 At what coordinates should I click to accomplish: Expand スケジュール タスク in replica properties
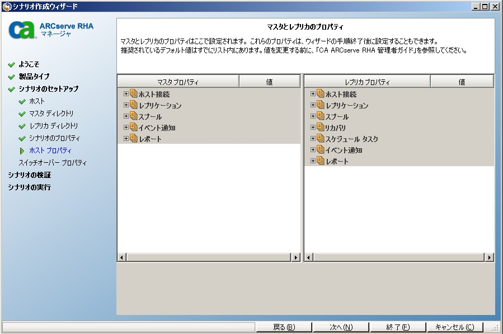coord(313,139)
